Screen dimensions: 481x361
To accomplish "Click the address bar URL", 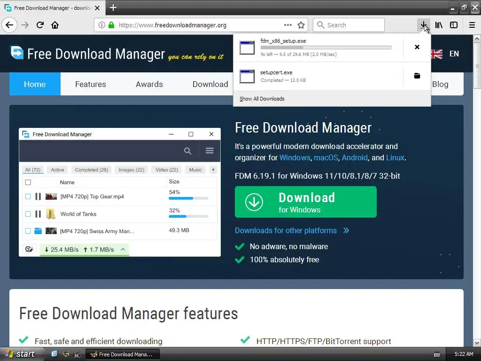I will tap(172, 25).
